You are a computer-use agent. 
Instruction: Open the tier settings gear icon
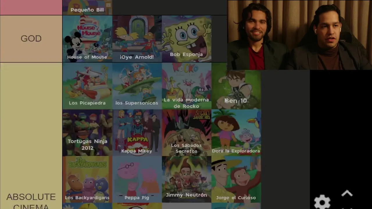pos(322,202)
